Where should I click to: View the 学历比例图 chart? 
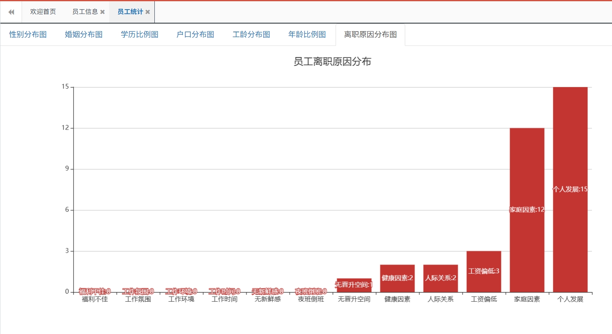[139, 34]
